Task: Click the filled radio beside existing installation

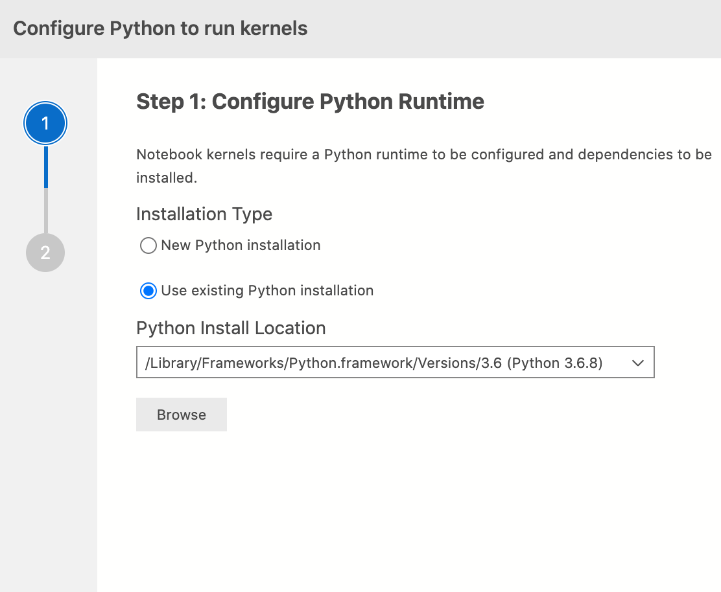Action: [148, 290]
